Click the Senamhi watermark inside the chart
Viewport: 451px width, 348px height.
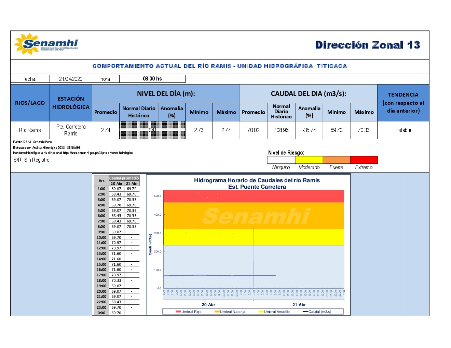pos(256,216)
